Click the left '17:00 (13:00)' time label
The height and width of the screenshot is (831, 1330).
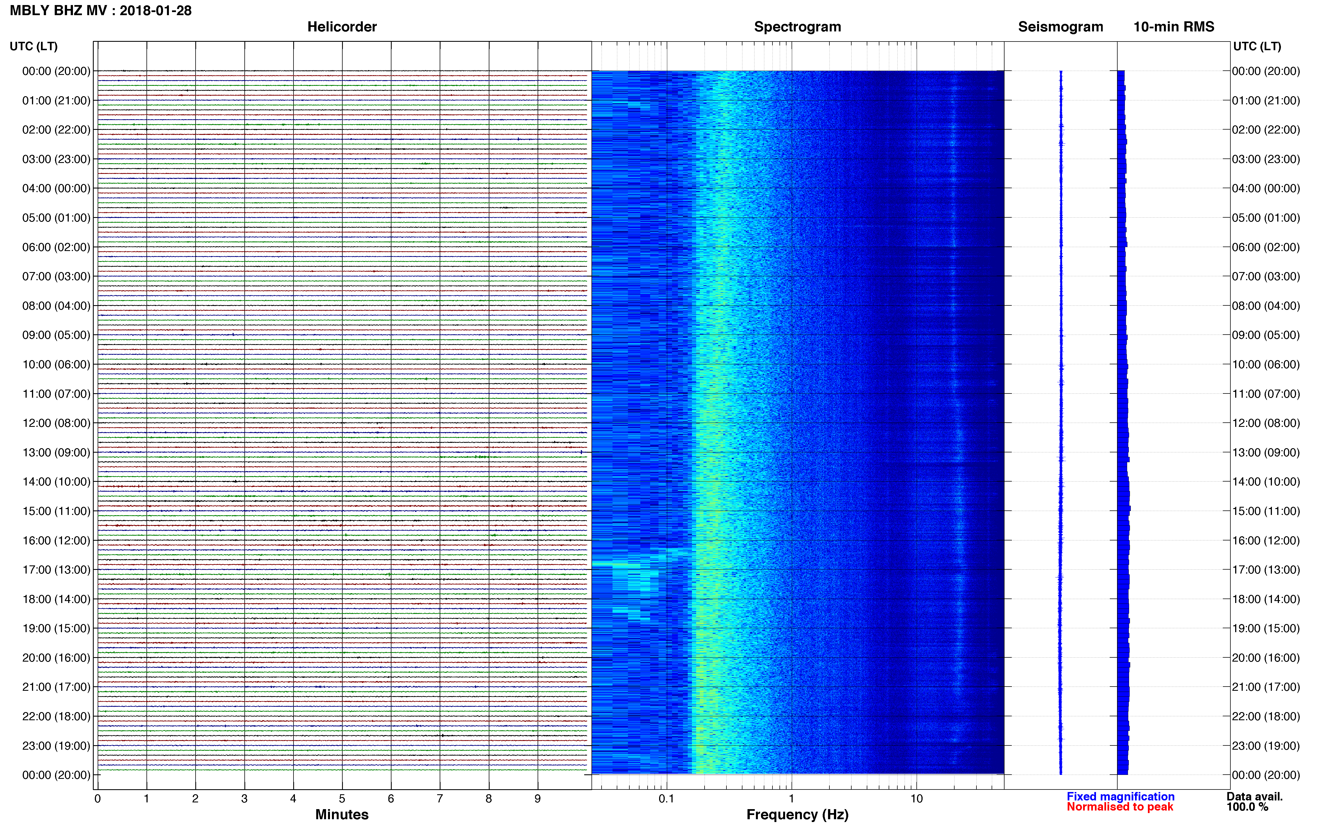click(56, 570)
